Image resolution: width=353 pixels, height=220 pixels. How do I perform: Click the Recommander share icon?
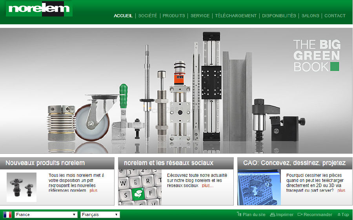(300, 215)
